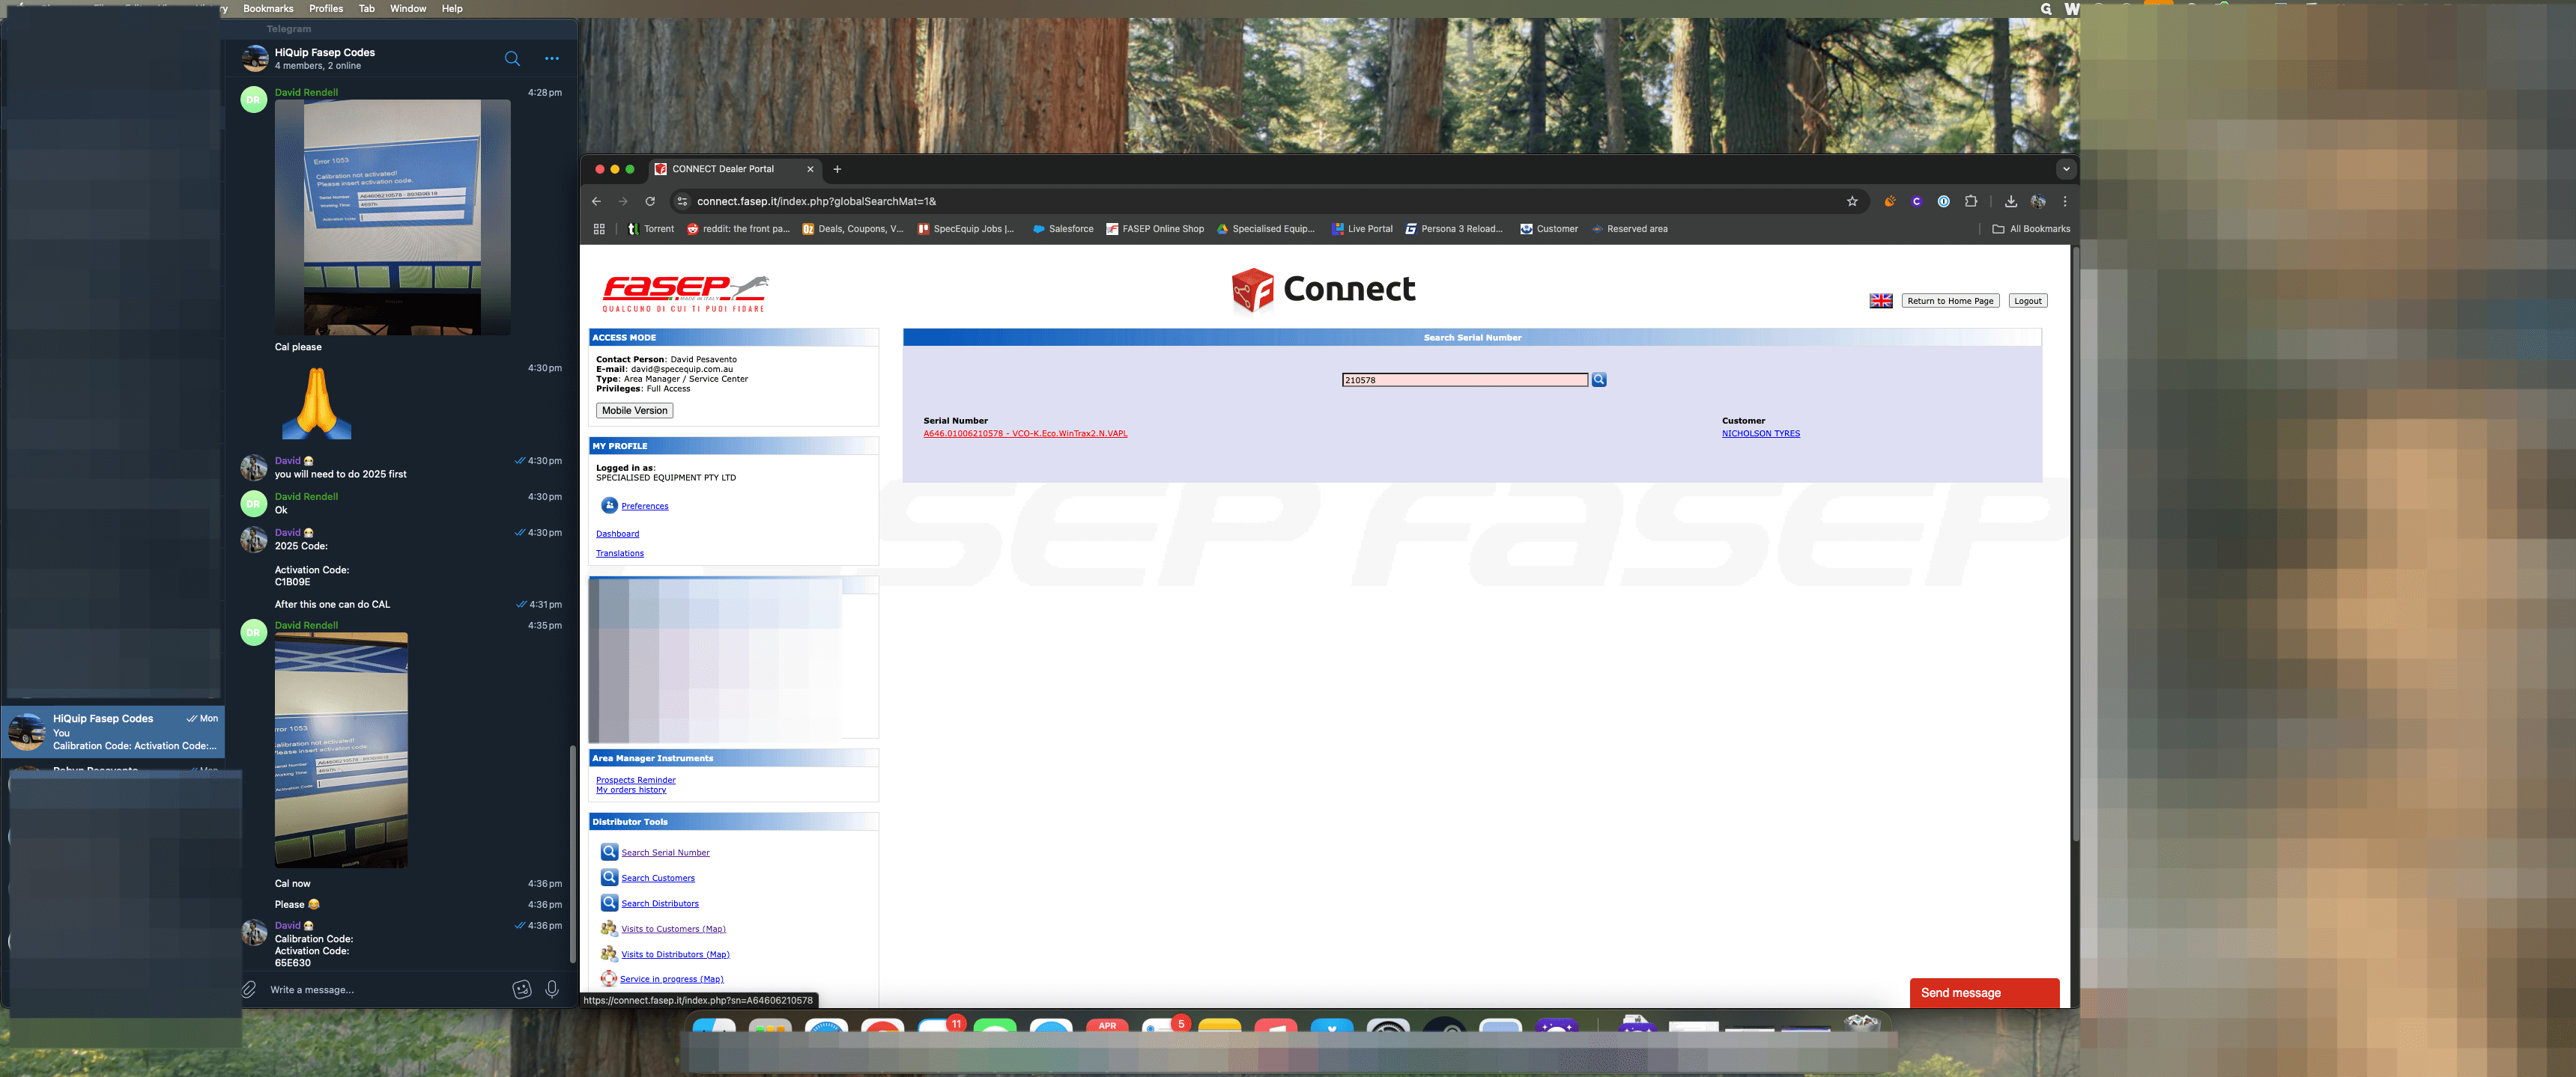Open Chrome three-dot menu

[2065, 201]
